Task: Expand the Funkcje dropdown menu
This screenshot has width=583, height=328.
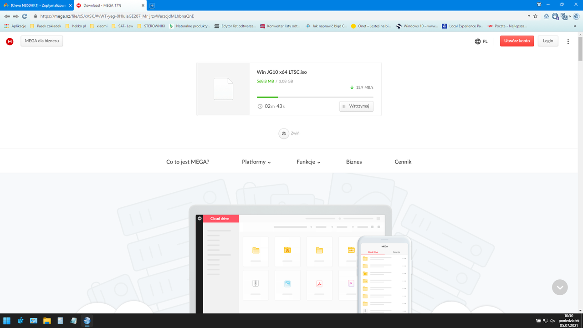Action: [308, 162]
